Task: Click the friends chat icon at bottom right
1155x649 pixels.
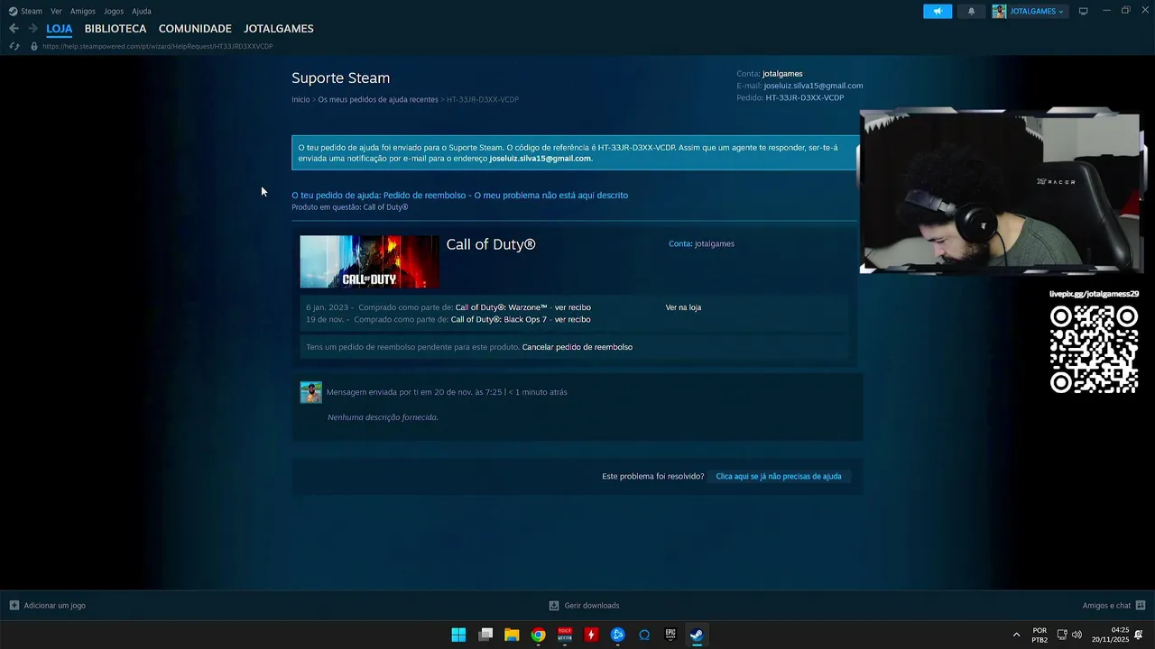Action: pos(1141,606)
